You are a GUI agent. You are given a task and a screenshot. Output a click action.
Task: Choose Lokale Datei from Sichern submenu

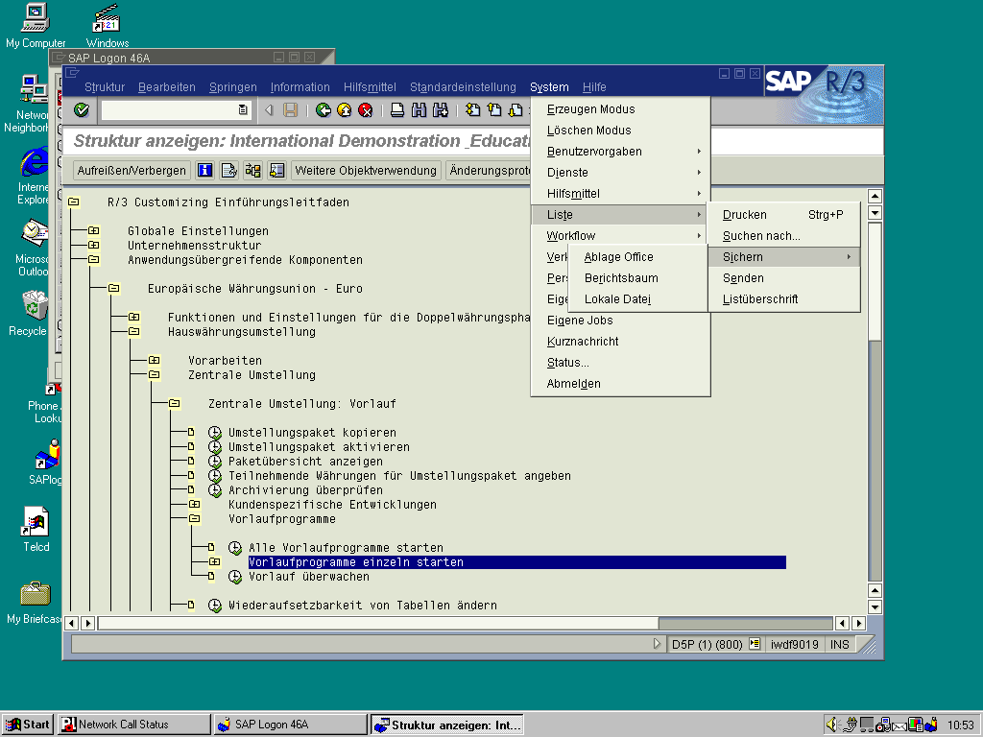(637, 299)
